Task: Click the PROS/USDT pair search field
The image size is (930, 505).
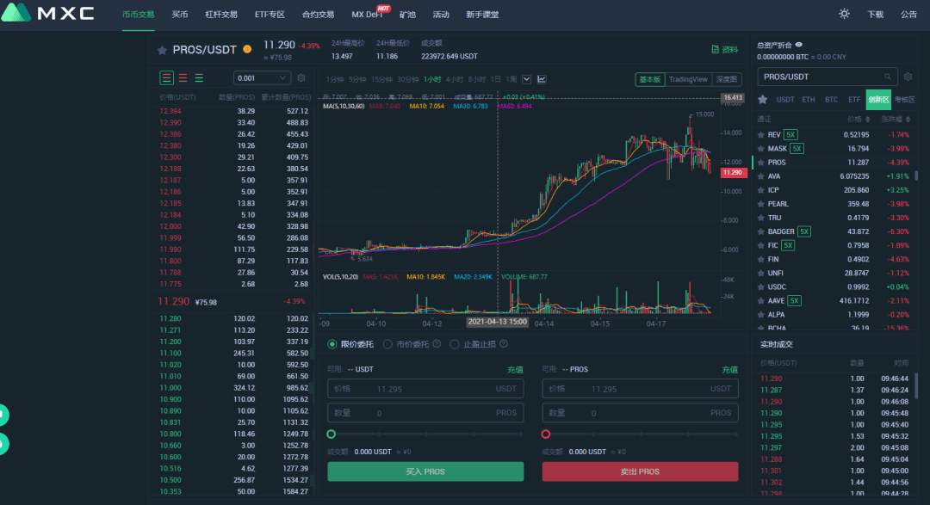Action: click(x=826, y=77)
